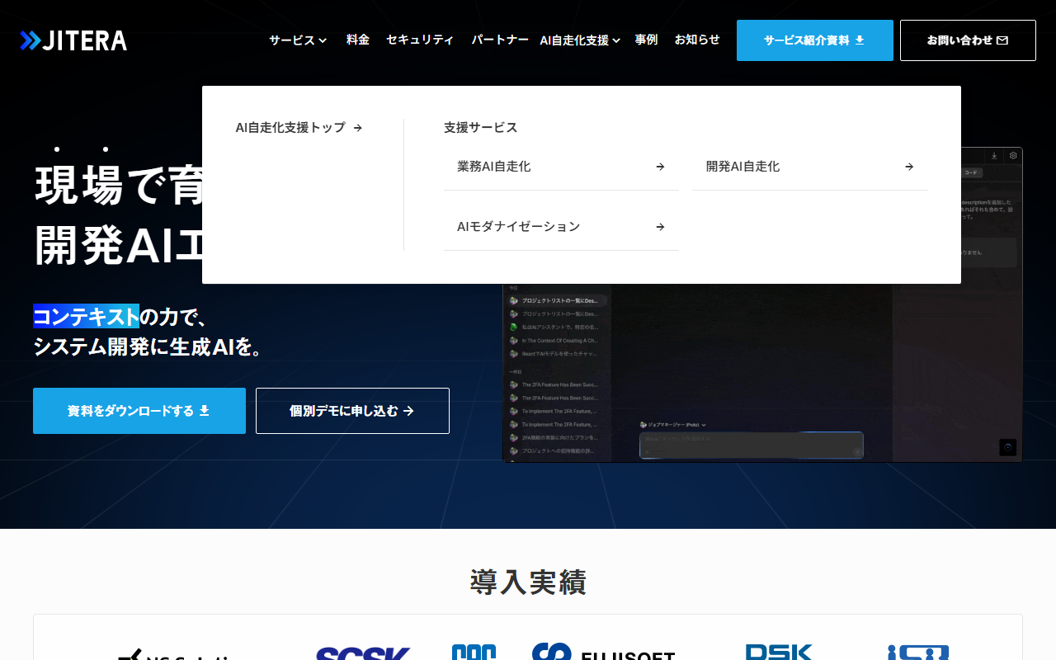This screenshot has height=660, width=1056.
Task: Click the arrow in the 業務AI自走化 row
Action: [x=660, y=167]
